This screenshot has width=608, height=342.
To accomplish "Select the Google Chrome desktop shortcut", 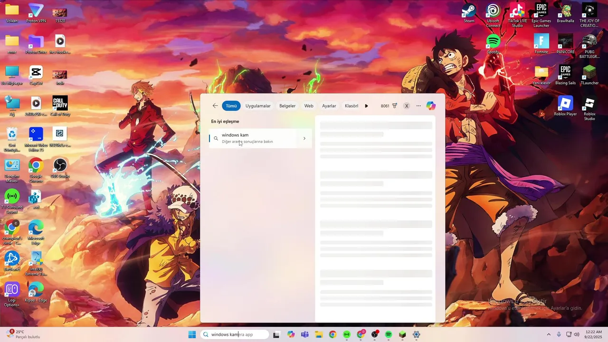I will click(36, 171).
